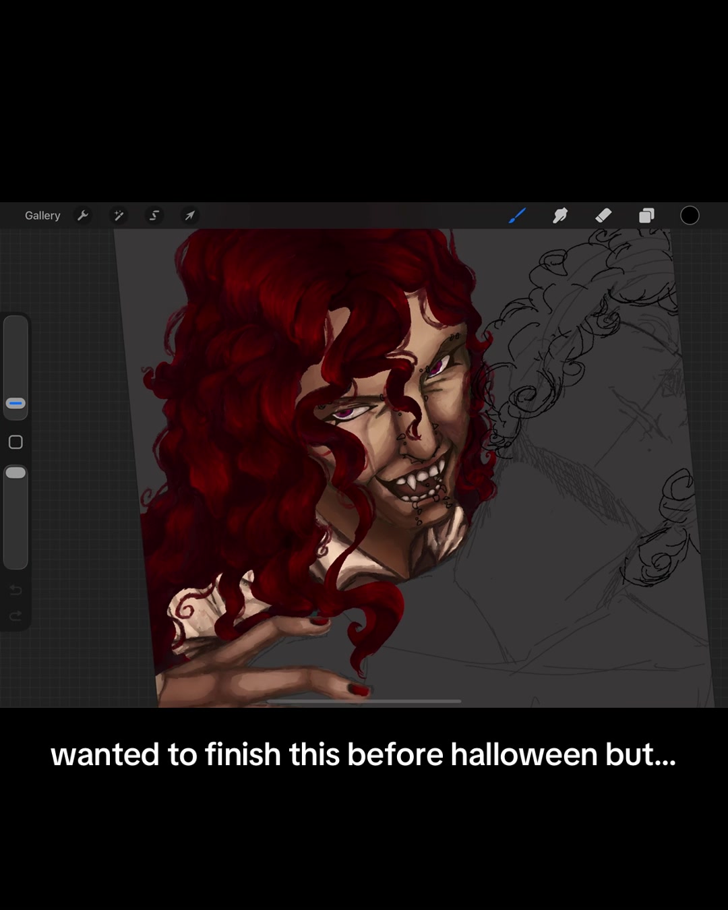Tap the home indicator bar
This screenshot has height=910, width=728.
click(364, 701)
